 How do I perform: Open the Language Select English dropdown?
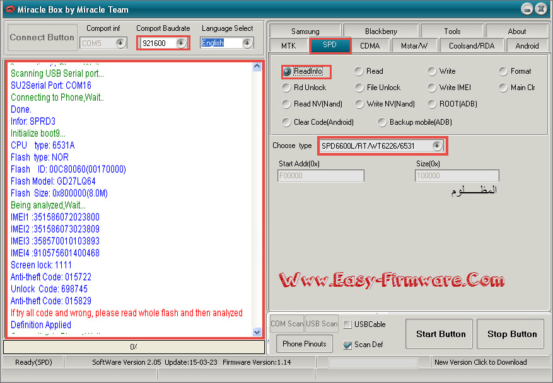(247, 43)
